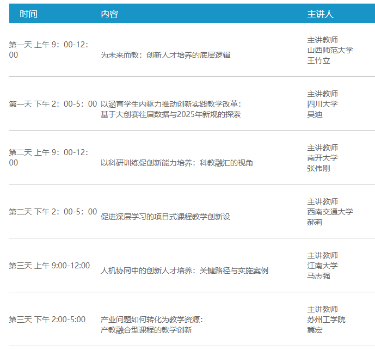Click speaker name 冀宏
The image size is (375, 350).
(x=315, y=330)
